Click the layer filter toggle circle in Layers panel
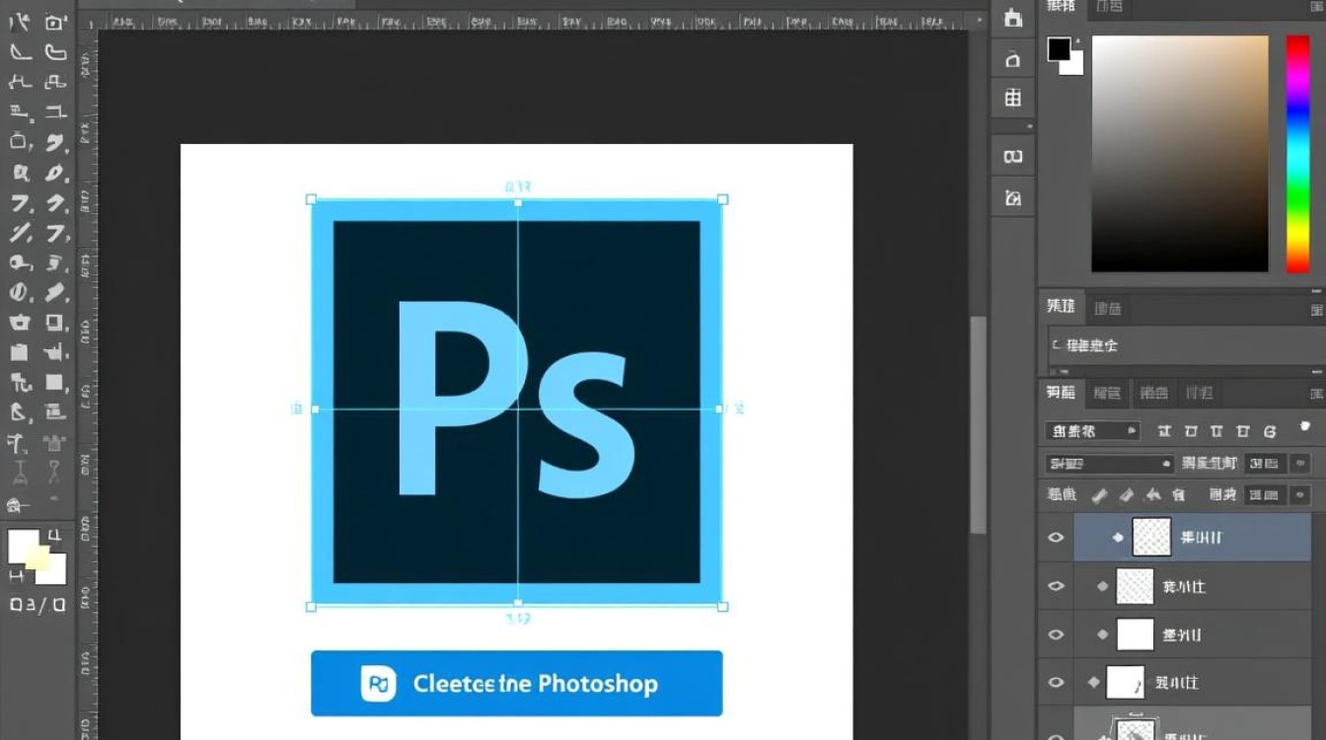Image resolution: width=1326 pixels, height=740 pixels. pyautogui.click(x=1305, y=427)
